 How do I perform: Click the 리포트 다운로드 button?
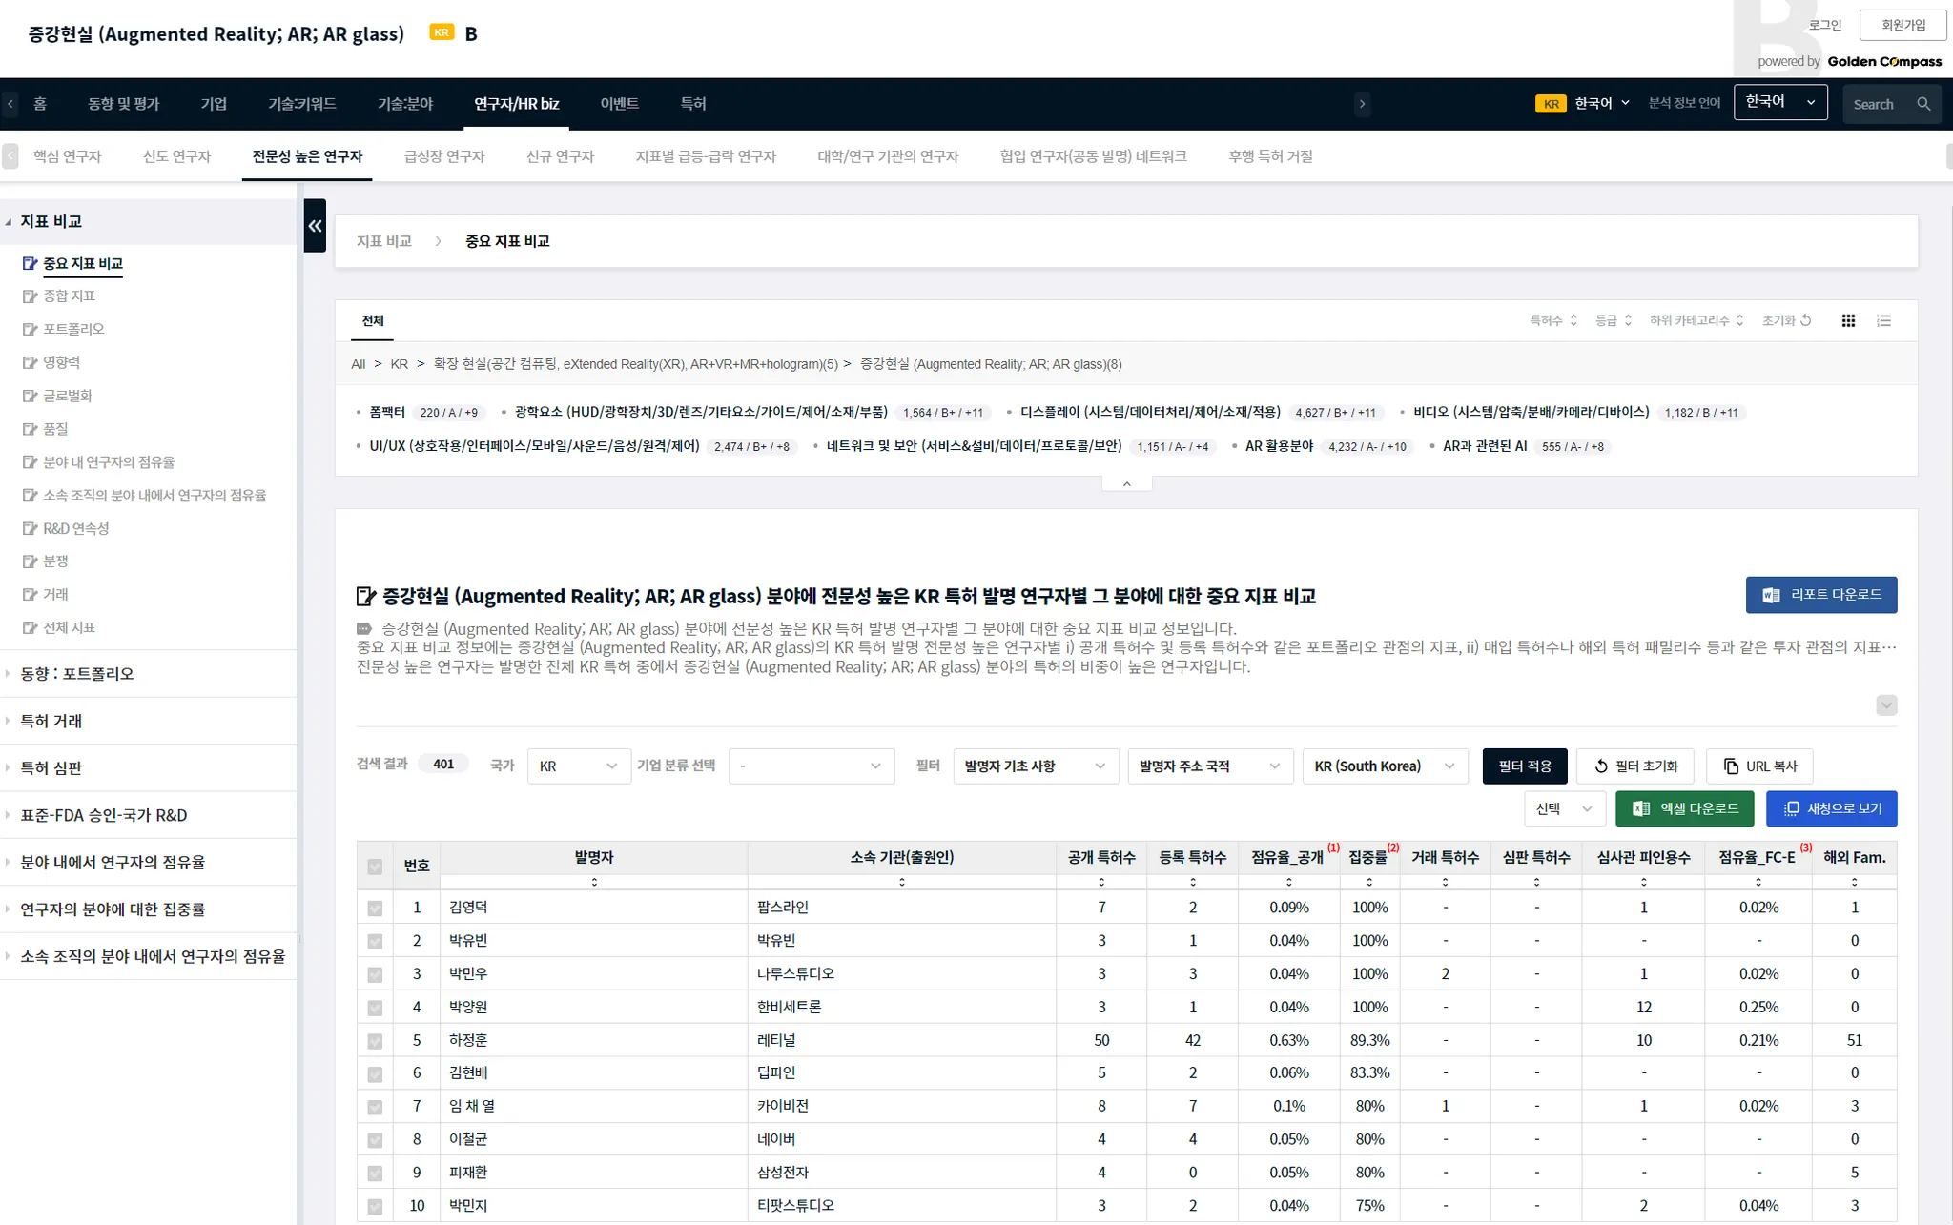click(1820, 595)
